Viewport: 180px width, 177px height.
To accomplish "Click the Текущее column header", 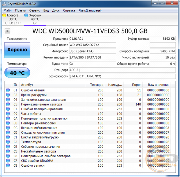I will coord(95,85).
